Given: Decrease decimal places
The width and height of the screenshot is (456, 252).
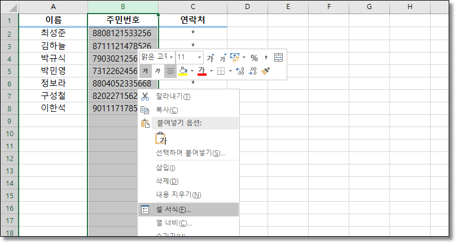Looking at the screenshot, I should point(252,71).
